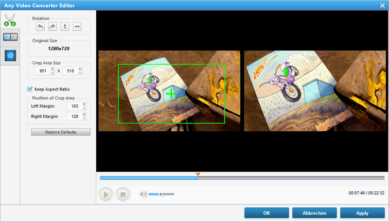Adjust the volume slider knob

161,194
